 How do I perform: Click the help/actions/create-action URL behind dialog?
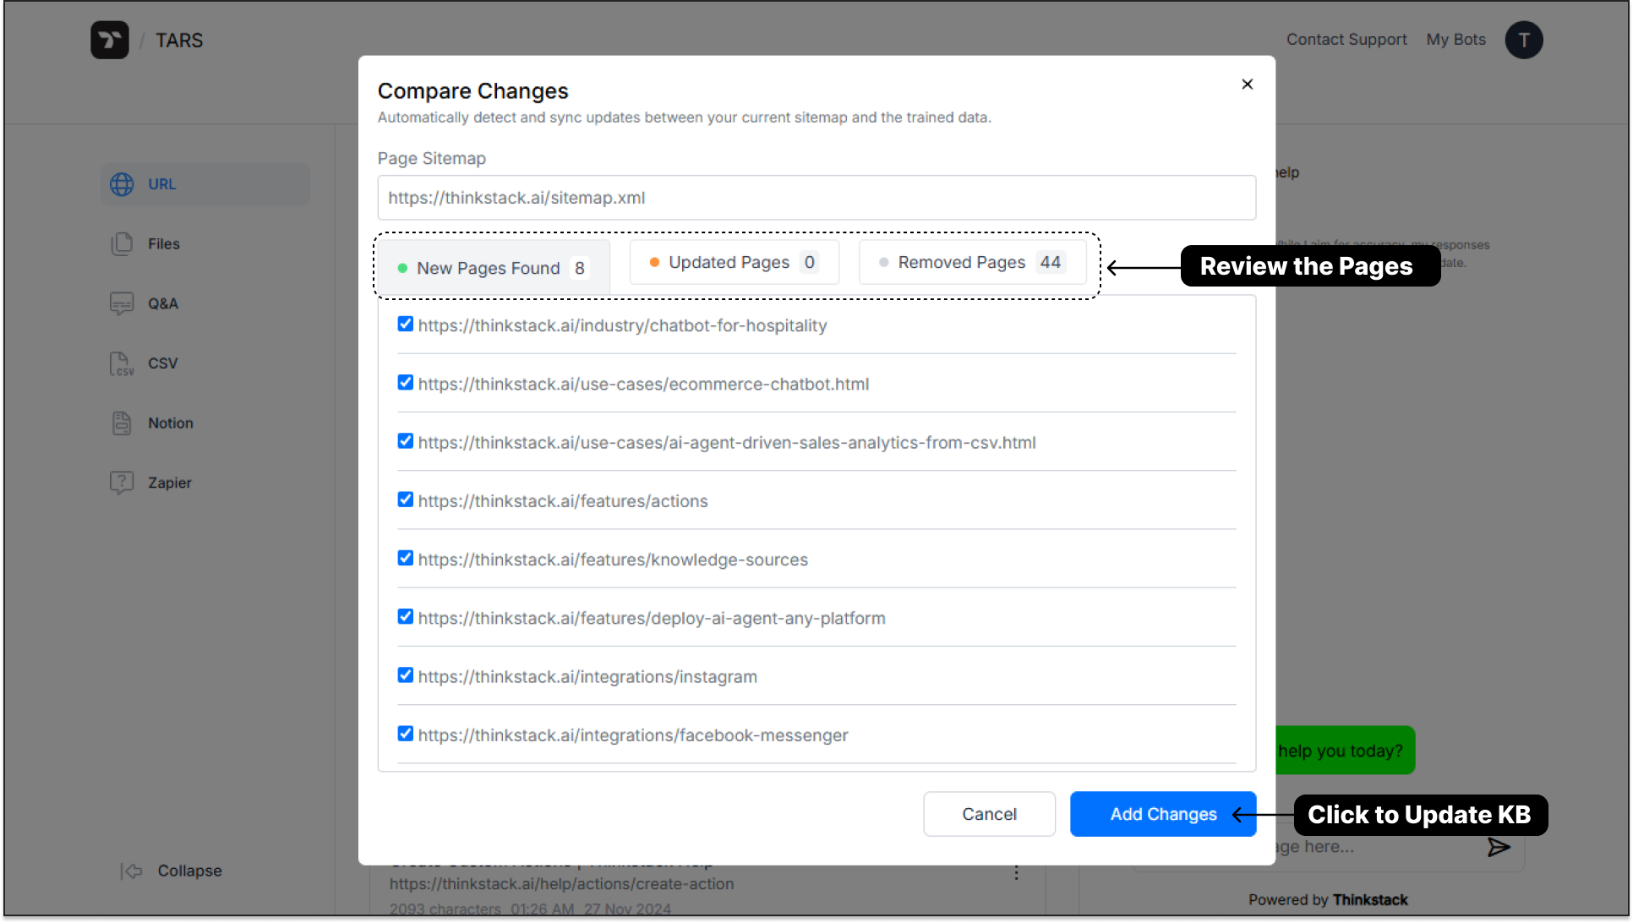click(561, 884)
